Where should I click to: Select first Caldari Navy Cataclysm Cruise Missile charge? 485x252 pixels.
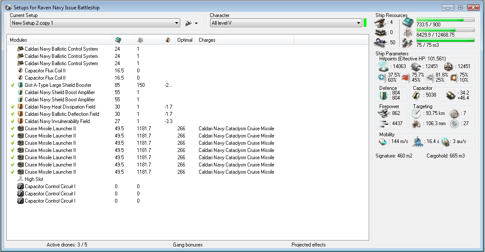(x=236, y=129)
